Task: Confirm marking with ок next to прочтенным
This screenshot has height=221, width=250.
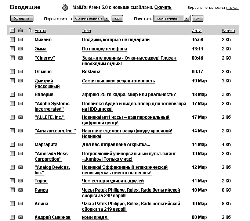Action: 198,18
